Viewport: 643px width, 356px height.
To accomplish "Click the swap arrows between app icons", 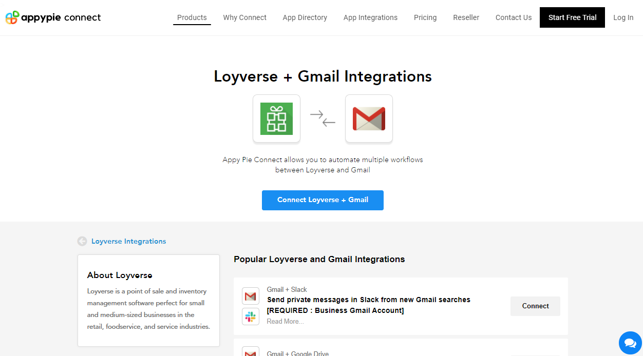I will (323, 118).
